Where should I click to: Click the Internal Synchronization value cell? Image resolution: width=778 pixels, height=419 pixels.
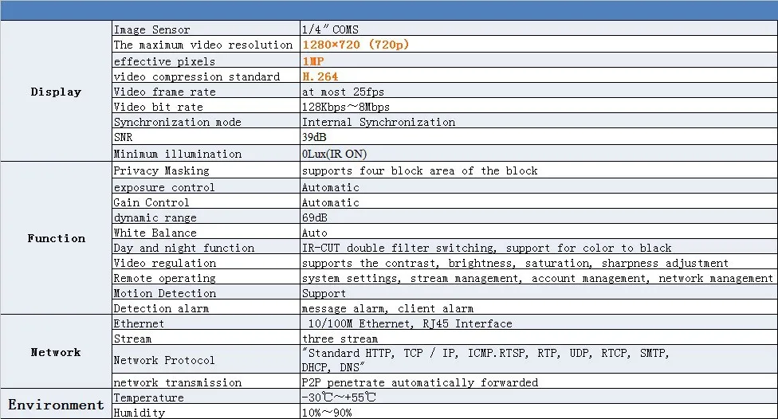[x=538, y=122]
